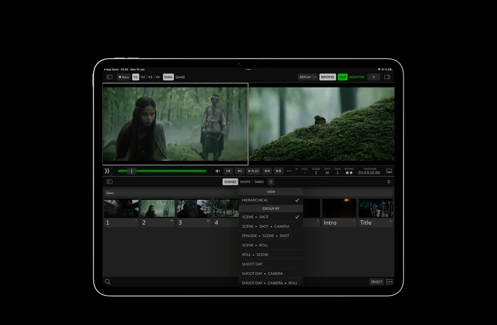Toggle DUAL view mode
Viewport: 497px width, 325px height.
point(168,77)
